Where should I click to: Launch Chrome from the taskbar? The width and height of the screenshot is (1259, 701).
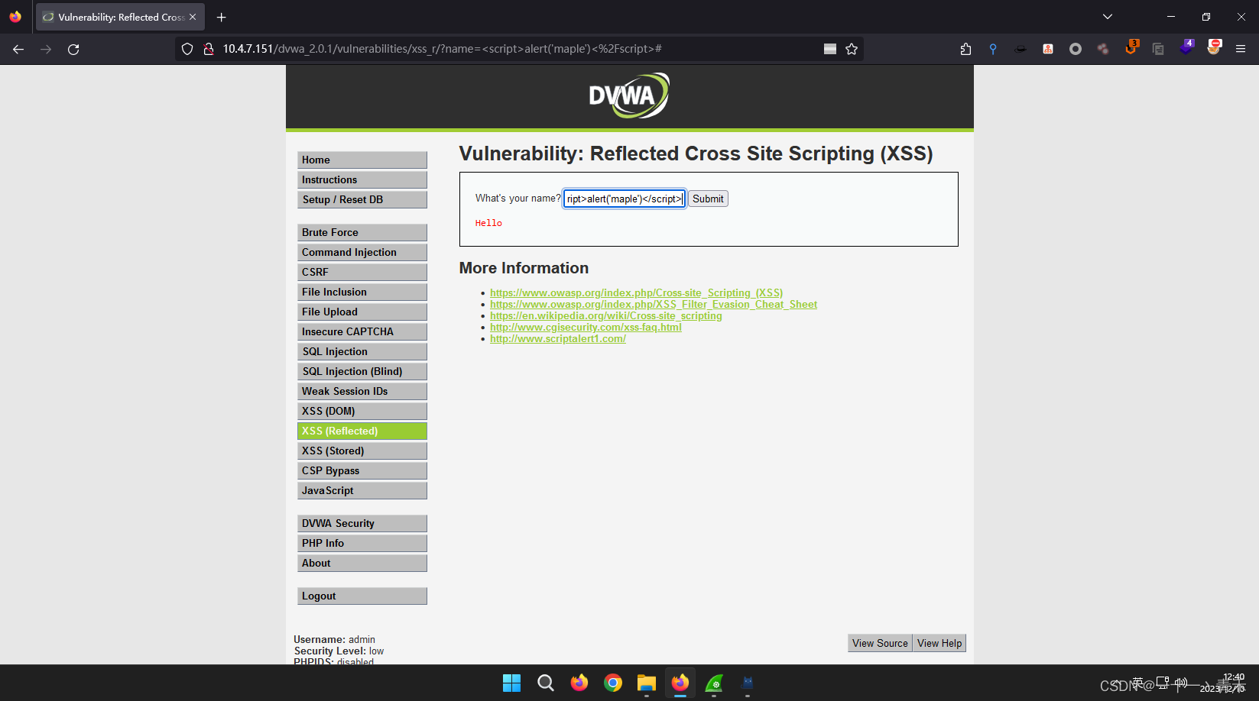pyautogui.click(x=613, y=683)
